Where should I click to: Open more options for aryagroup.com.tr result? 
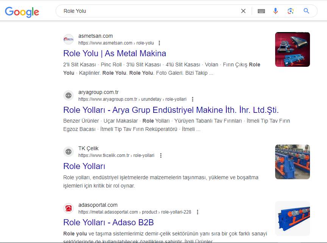[x=192, y=99]
